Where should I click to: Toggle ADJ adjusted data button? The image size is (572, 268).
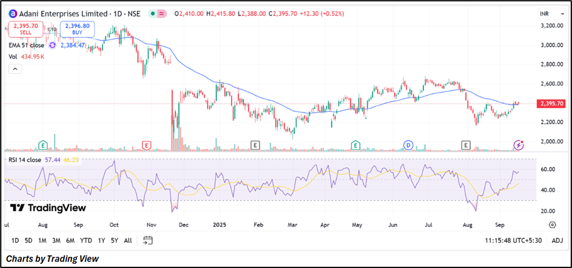pyautogui.click(x=557, y=241)
